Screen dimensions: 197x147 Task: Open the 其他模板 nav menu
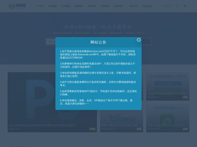point(105,6)
